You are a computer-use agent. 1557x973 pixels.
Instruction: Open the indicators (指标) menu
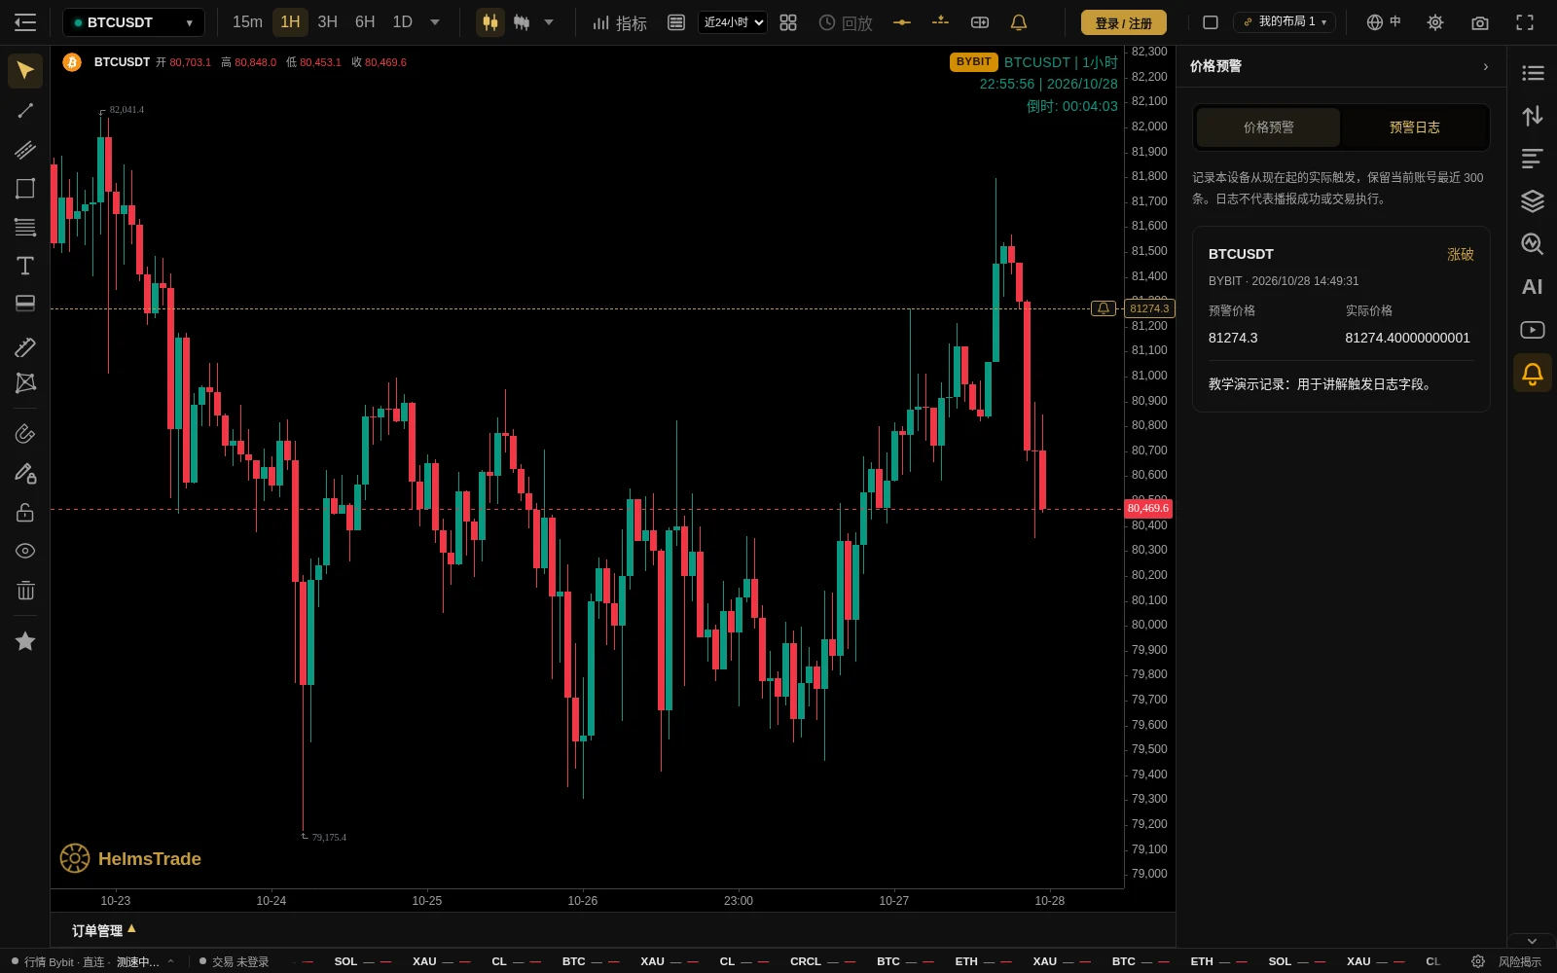point(620,22)
